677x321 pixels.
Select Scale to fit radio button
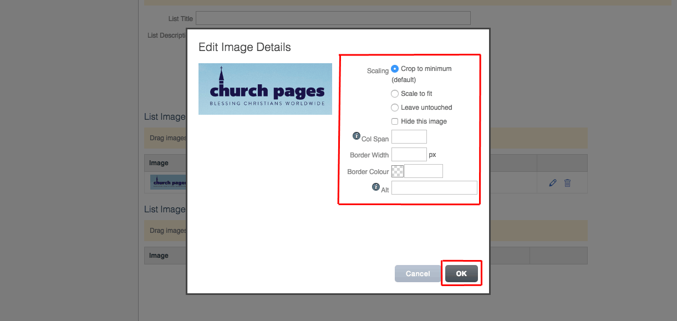[x=395, y=94]
